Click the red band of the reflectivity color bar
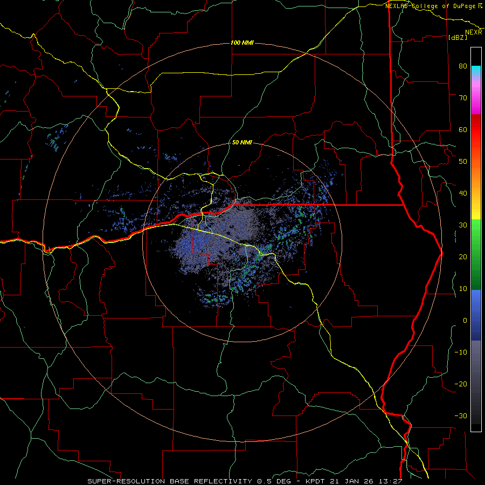Viewport: 485px width, 485px height. point(476,130)
